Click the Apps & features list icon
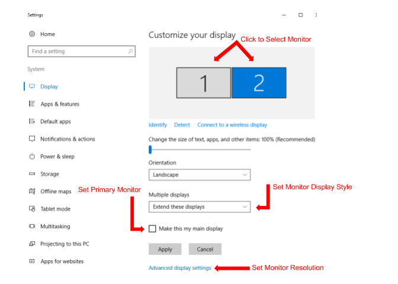The image size is (398, 284). (x=32, y=104)
